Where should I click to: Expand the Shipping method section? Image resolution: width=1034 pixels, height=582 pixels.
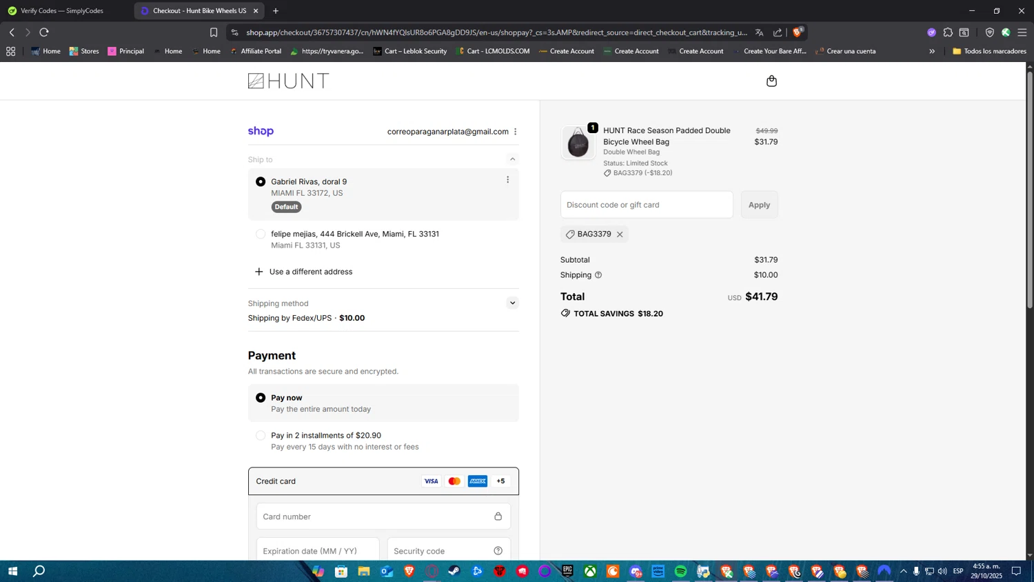pyautogui.click(x=512, y=303)
